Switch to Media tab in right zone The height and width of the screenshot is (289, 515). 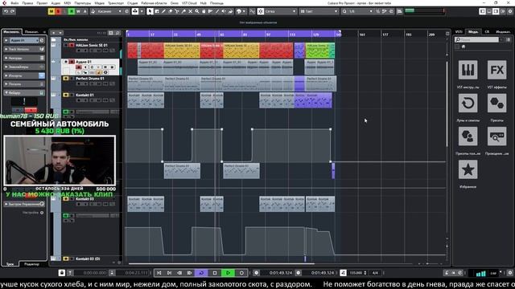(473, 32)
